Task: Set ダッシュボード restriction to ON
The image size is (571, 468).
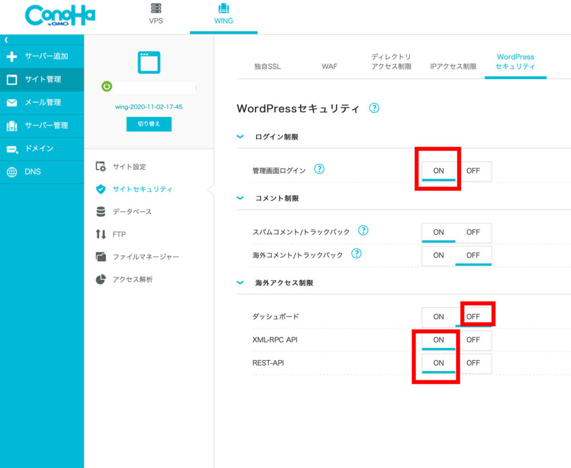Action: coord(438,317)
